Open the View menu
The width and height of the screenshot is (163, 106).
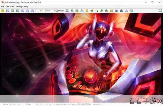click(12, 7)
